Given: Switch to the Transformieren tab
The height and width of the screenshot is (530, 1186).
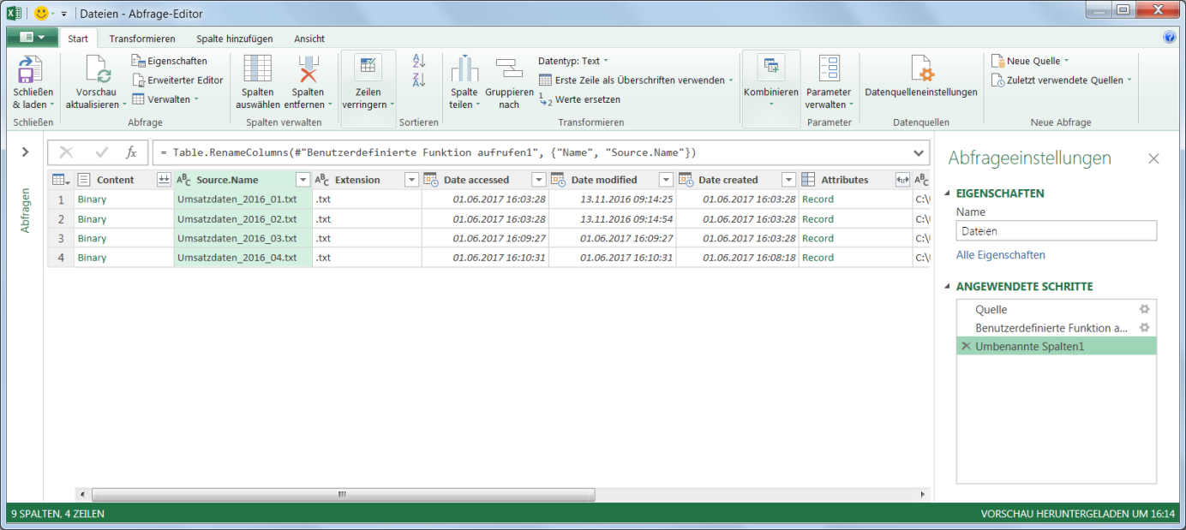Looking at the screenshot, I should click(142, 39).
